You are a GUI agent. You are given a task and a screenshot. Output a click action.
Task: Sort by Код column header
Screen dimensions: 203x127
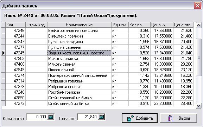click(15, 25)
